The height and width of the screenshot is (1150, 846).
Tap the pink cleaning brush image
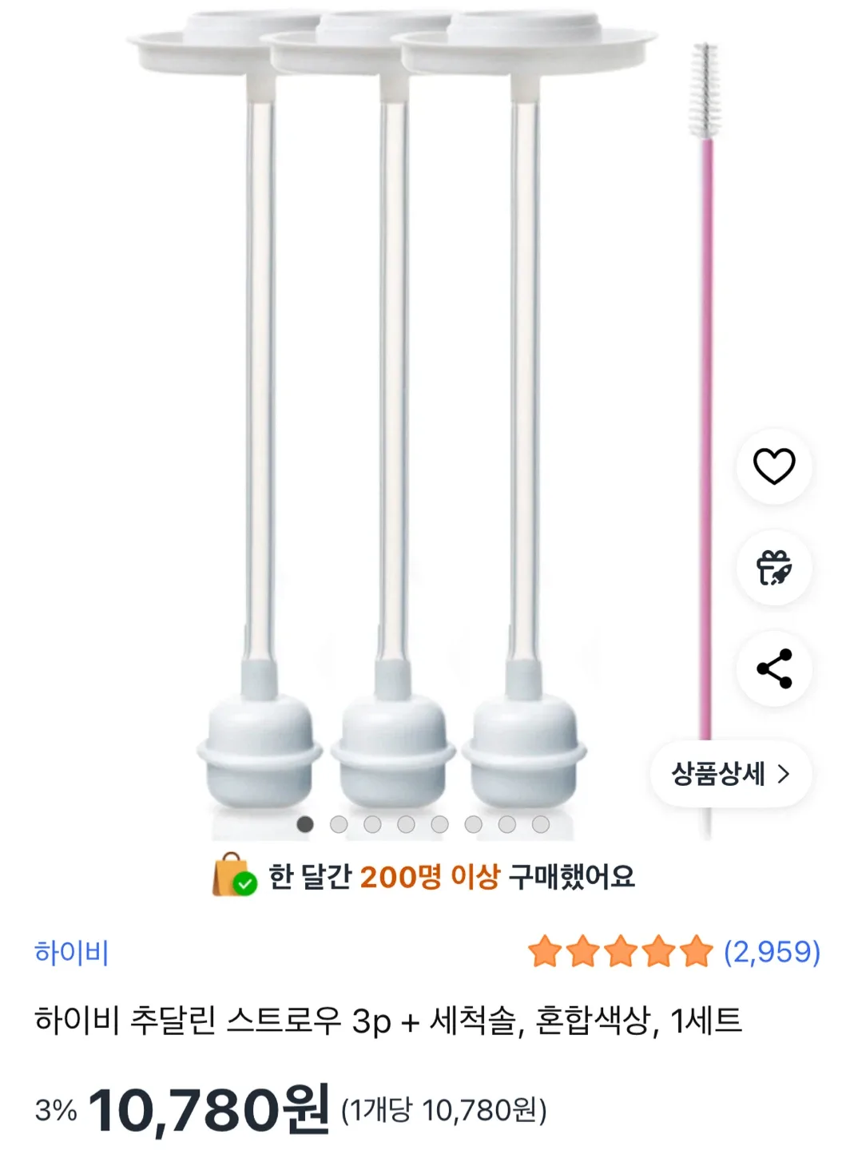pyautogui.click(x=705, y=399)
